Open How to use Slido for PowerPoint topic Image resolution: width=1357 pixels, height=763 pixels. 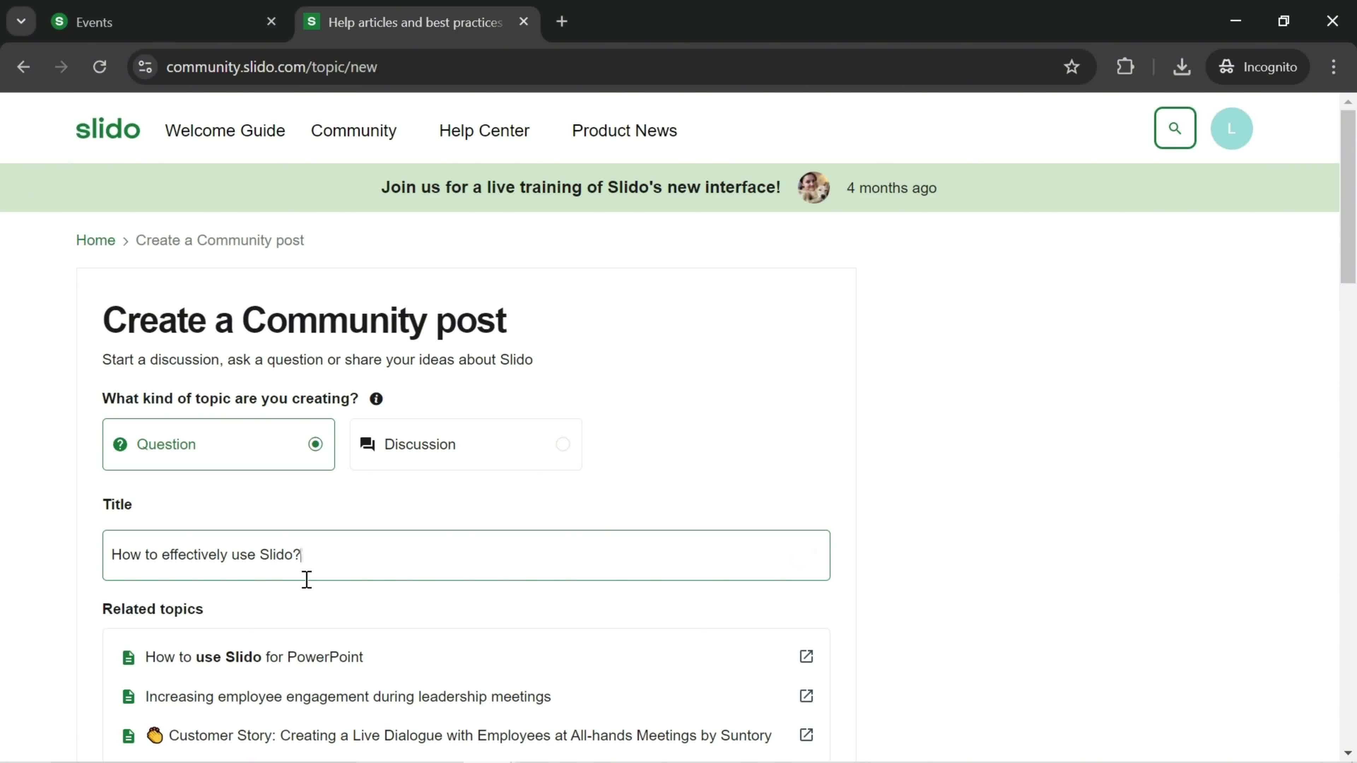[254, 657]
